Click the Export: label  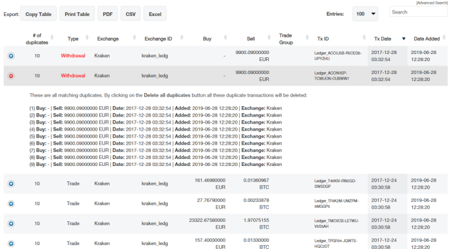(11, 14)
